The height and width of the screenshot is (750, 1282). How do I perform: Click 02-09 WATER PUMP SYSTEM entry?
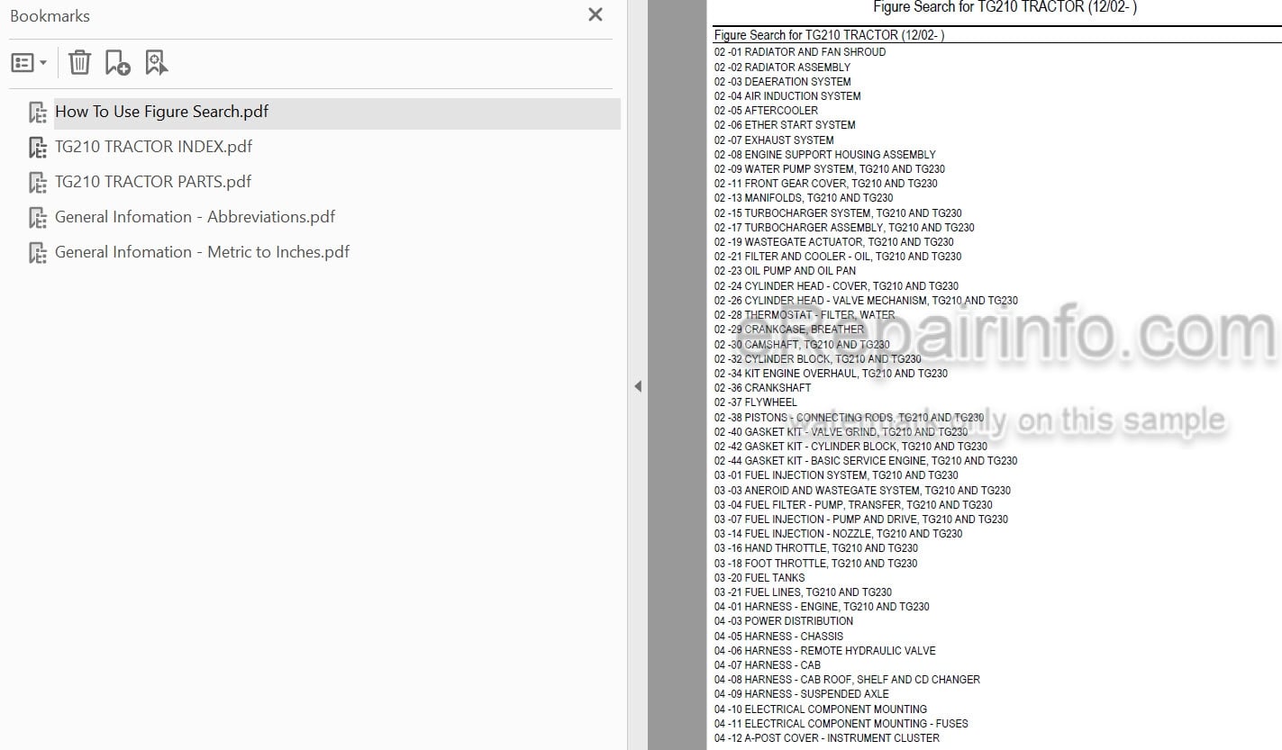830,169
